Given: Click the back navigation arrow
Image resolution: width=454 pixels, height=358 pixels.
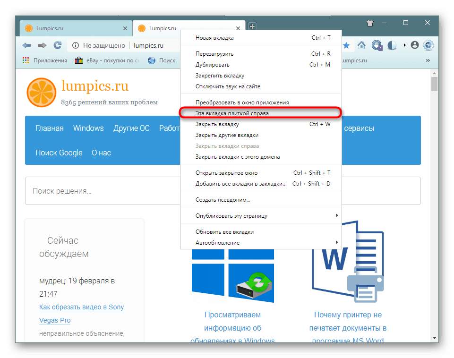Looking at the screenshot, I should click(x=26, y=45).
